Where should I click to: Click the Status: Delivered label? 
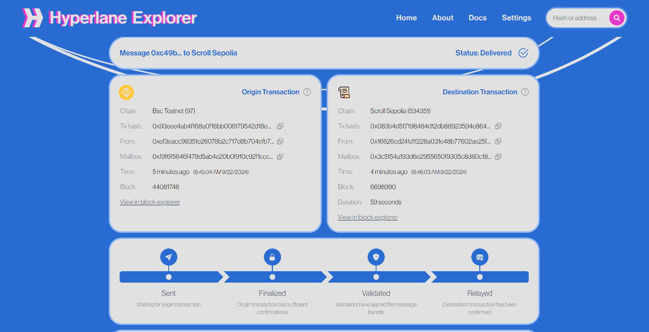point(483,53)
